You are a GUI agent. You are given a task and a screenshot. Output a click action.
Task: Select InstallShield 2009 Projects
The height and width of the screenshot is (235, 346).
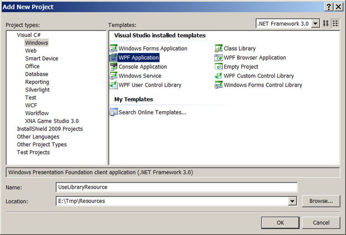[50, 129]
